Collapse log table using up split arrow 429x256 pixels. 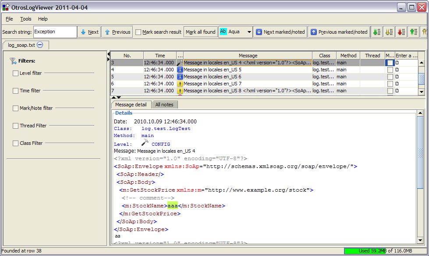coord(114,97)
